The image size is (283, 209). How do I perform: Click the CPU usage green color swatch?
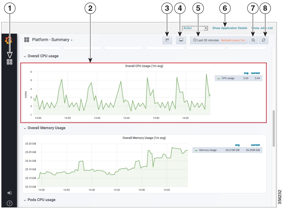(x=219, y=79)
